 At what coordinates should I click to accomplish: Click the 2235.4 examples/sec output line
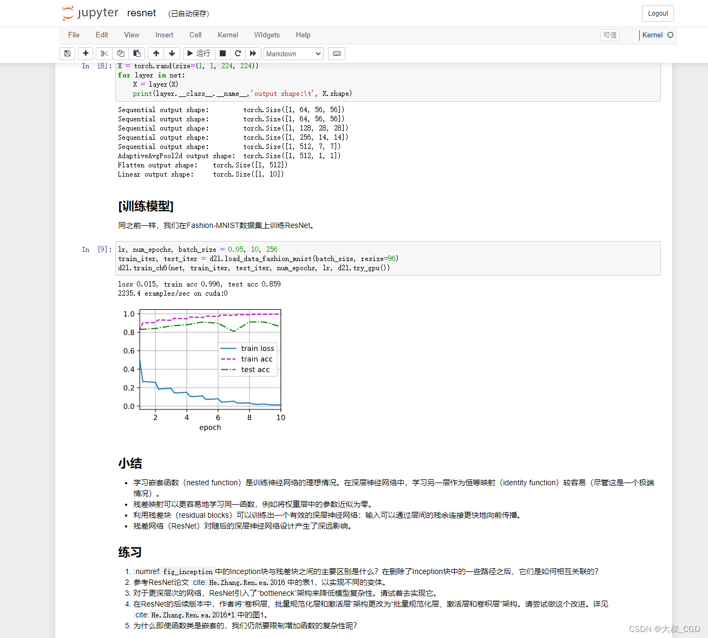pos(173,294)
